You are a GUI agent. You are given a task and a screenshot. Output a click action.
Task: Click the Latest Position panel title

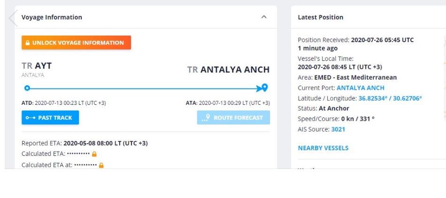(x=320, y=17)
